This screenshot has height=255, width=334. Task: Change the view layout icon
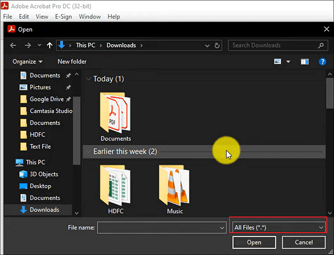coord(278,61)
